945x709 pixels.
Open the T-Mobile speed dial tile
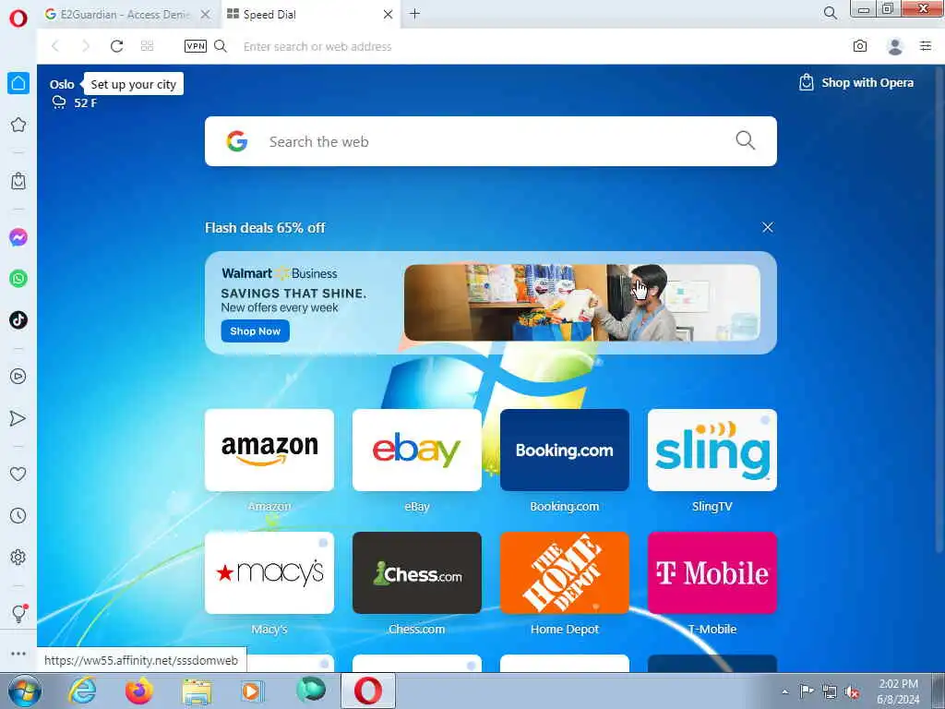click(x=712, y=572)
